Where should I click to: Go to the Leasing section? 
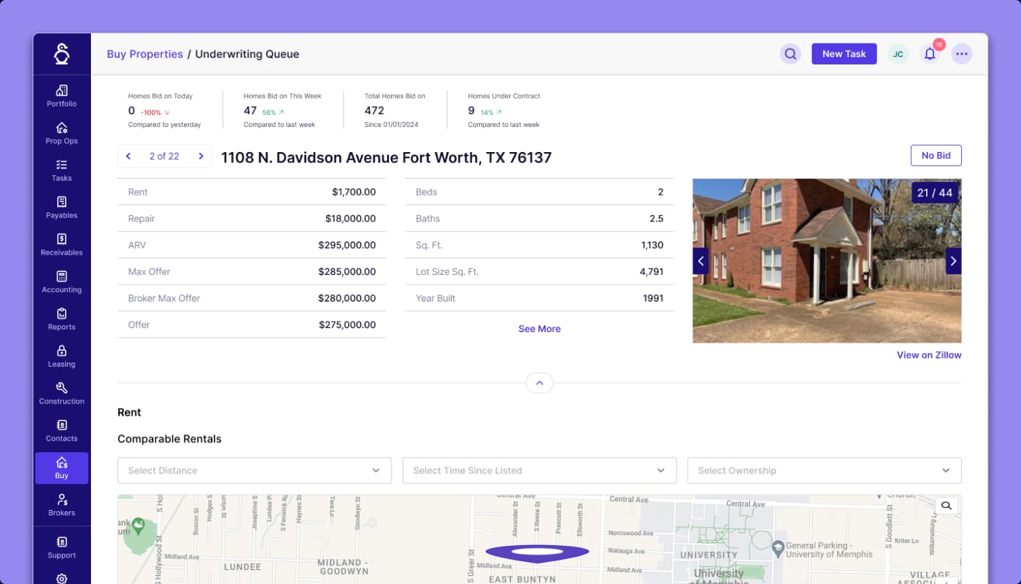pos(61,357)
